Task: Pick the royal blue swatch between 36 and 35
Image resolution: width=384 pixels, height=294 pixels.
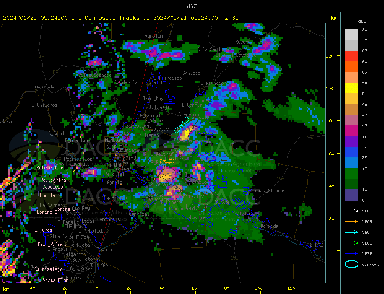Action: tap(352, 152)
